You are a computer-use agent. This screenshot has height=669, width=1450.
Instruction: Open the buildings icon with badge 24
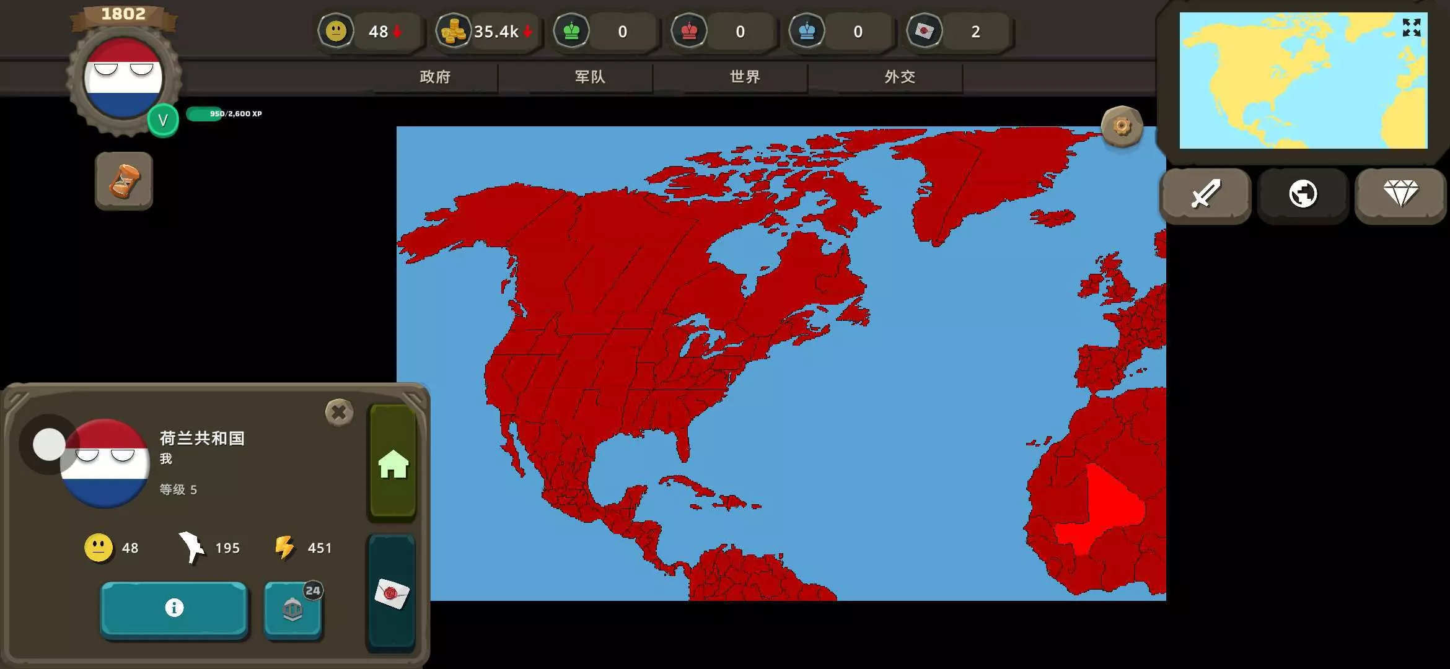point(292,610)
